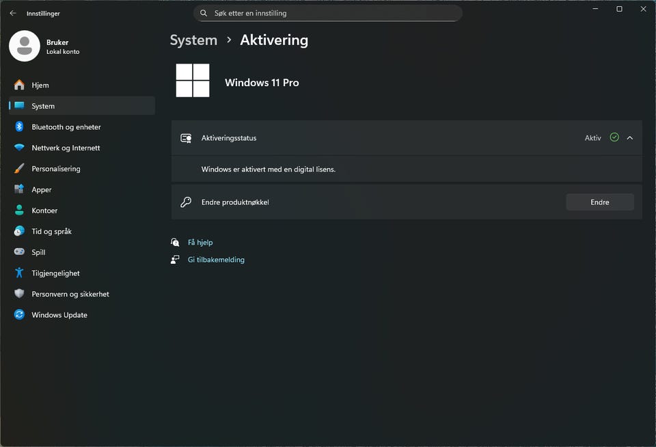Go to Tid og språk
The width and height of the screenshot is (656, 447).
click(x=82, y=232)
